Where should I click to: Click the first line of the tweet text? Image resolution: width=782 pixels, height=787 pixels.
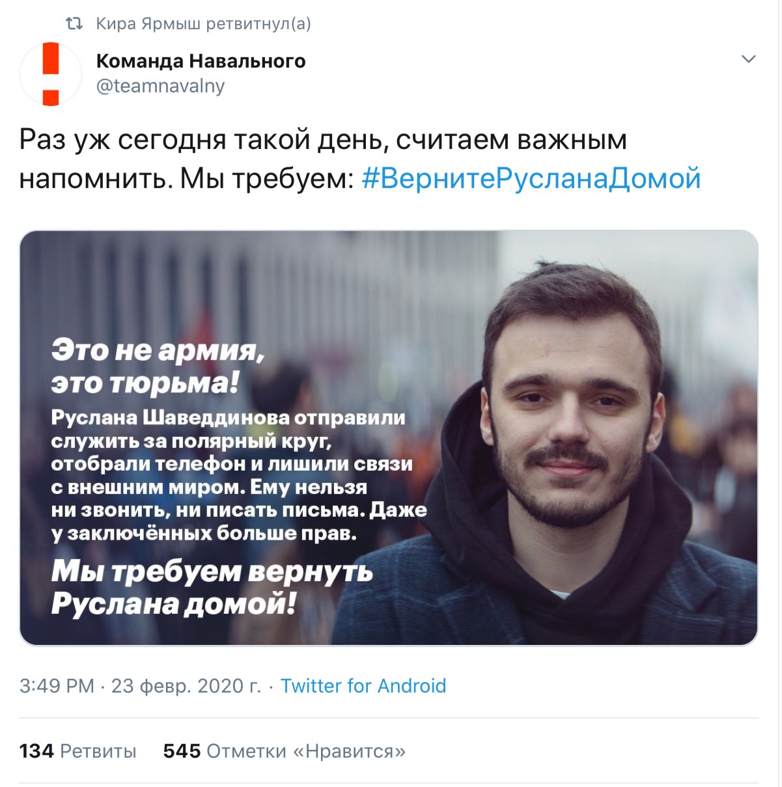tap(323, 141)
